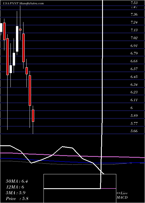Click the 6.34 price axis label

(x=134, y=85)
